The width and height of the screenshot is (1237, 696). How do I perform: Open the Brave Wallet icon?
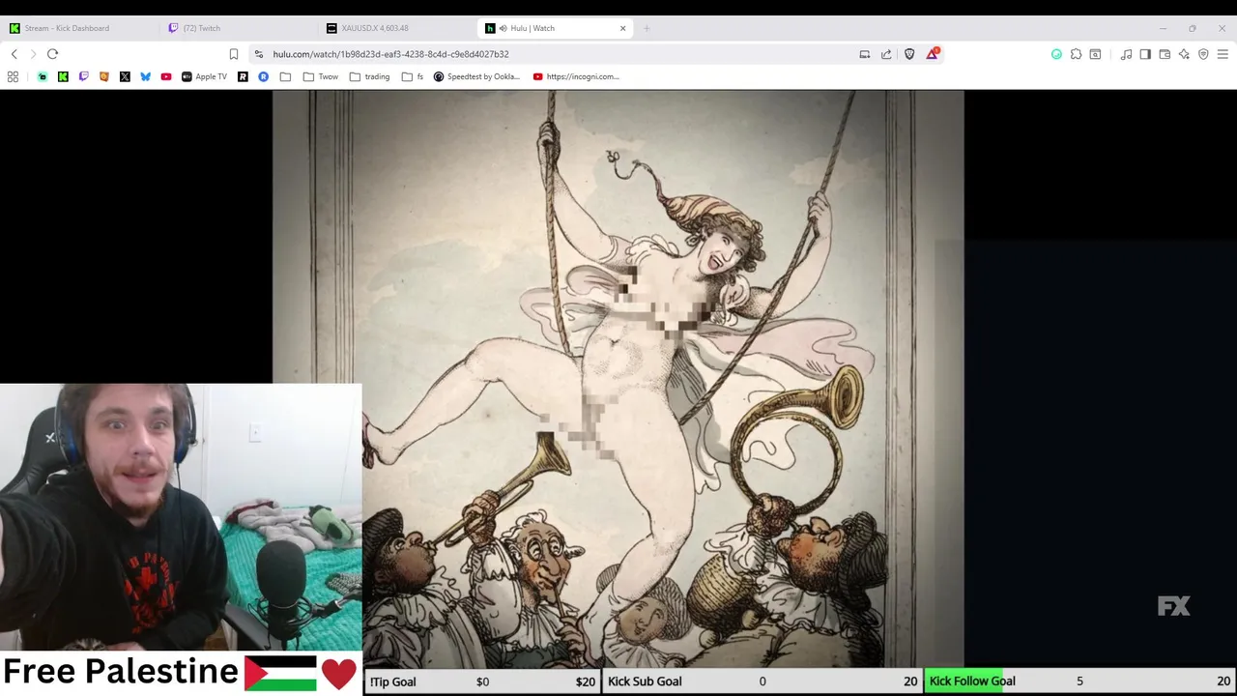coord(1165,54)
